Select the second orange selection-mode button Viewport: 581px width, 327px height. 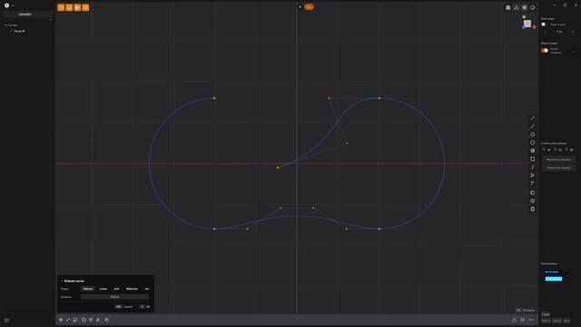(69, 7)
